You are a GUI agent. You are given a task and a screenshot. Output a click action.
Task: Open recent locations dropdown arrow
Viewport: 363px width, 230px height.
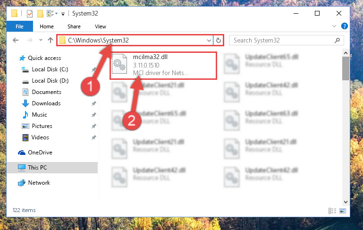point(41,40)
